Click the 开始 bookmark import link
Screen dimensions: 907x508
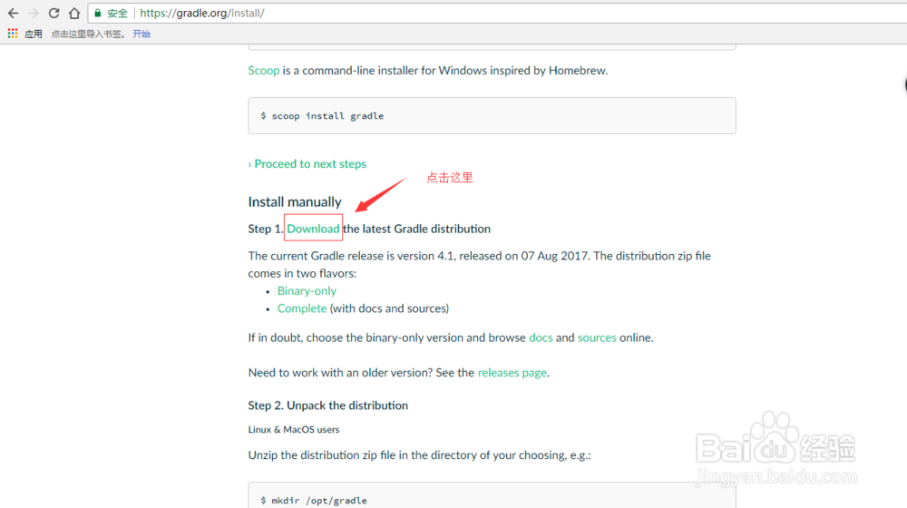tap(141, 34)
